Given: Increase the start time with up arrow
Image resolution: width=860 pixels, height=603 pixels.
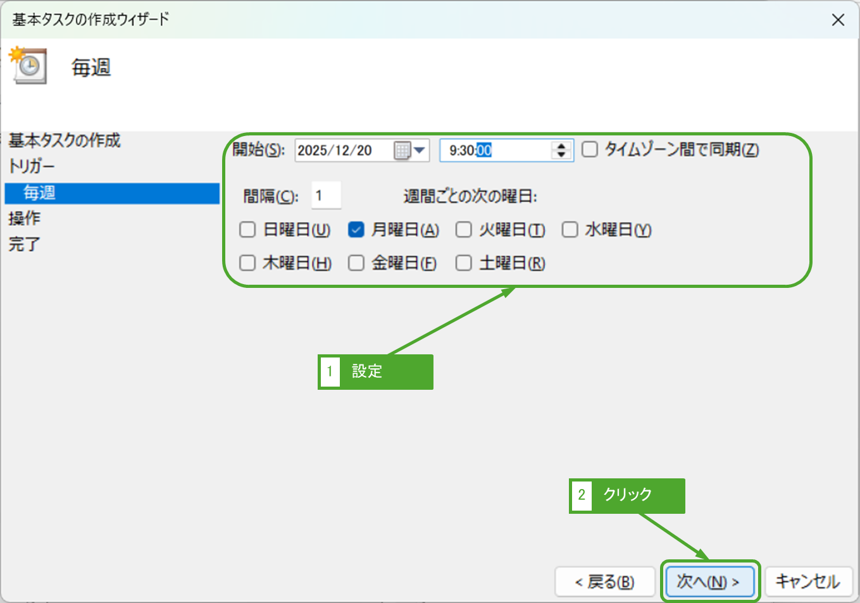Looking at the screenshot, I should pyautogui.click(x=561, y=146).
